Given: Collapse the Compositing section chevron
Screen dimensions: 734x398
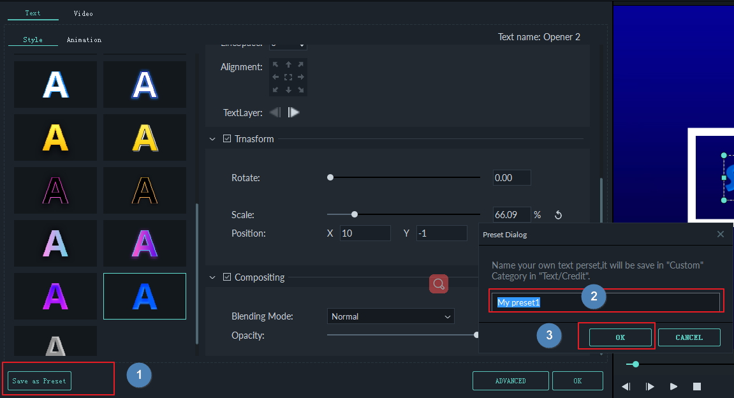Looking at the screenshot, I should point(211,277).
